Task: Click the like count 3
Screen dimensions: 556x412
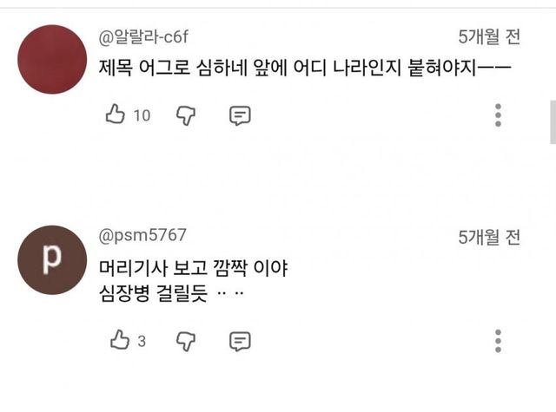Action: (141, 341)
